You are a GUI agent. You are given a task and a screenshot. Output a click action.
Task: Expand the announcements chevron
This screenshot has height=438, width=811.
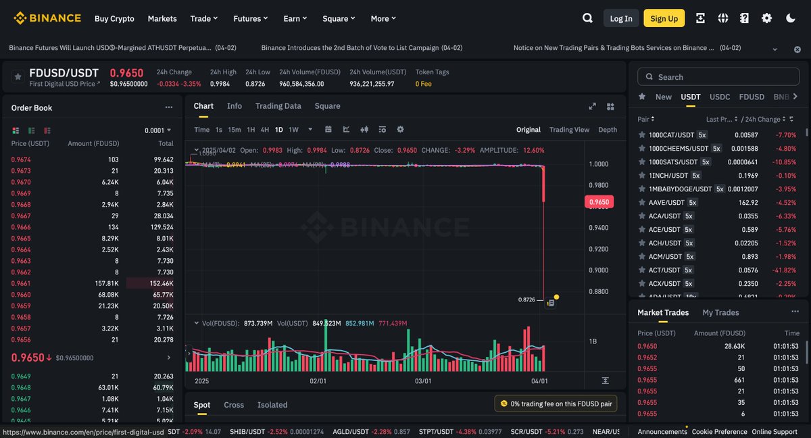pyautogui.click(x=775, y=49)
